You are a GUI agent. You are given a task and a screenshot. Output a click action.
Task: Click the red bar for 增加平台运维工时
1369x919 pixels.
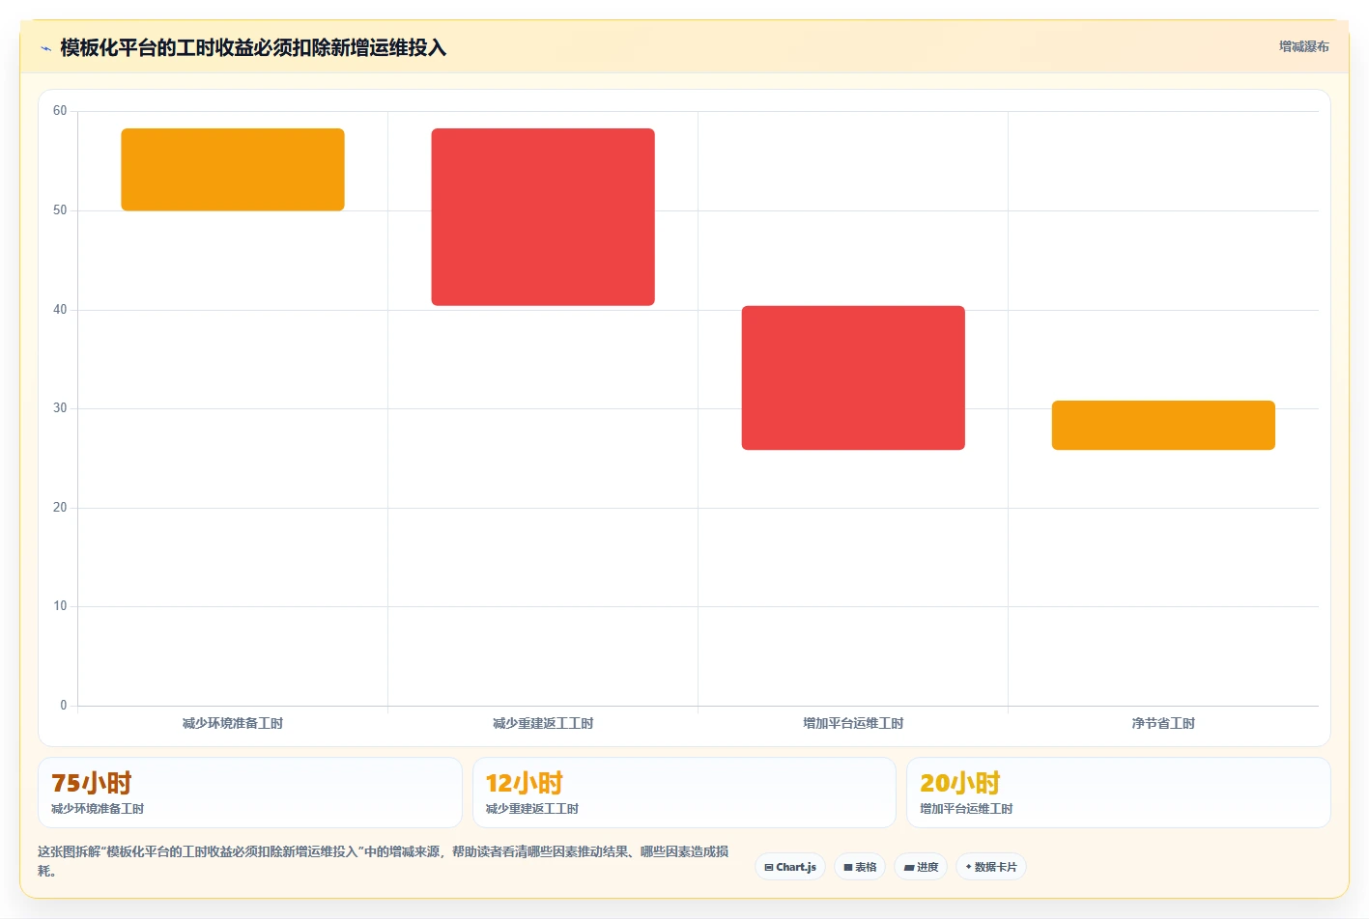(x=853, y=377)
